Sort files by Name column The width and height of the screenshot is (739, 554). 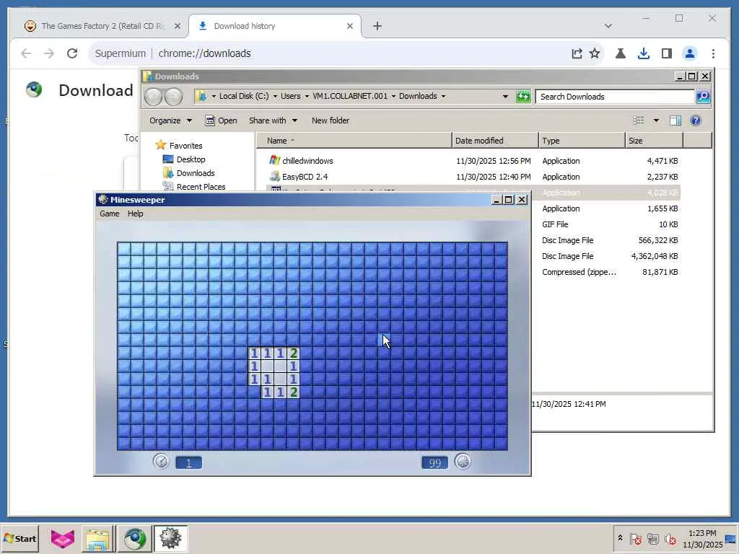pos(354,141)
